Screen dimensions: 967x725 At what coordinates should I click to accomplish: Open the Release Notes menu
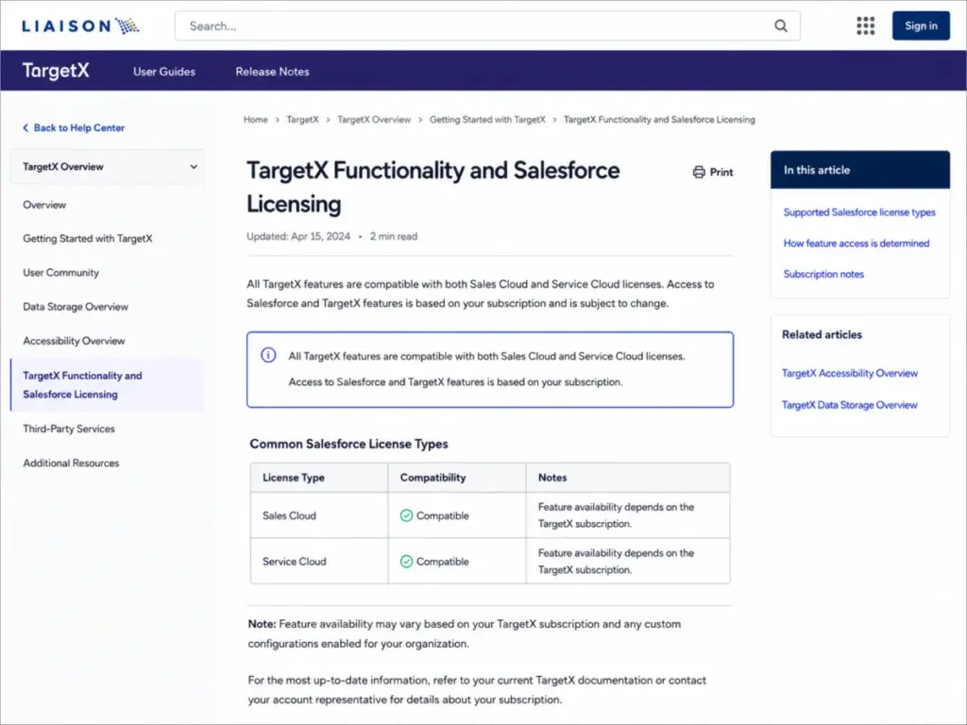click(273, 72)
